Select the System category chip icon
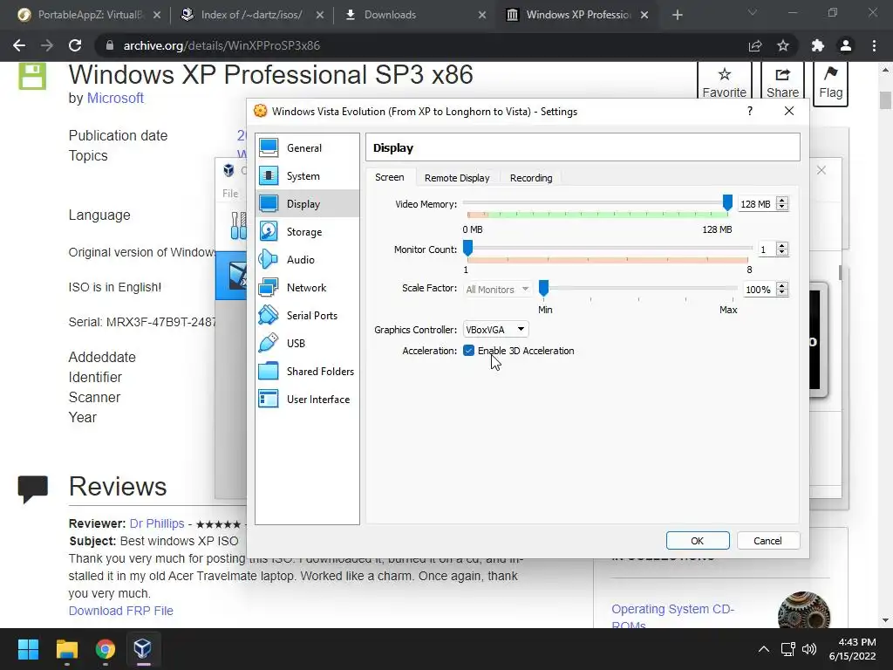The height and width of the screenshot is (670, 893). (x=269, y=176)
